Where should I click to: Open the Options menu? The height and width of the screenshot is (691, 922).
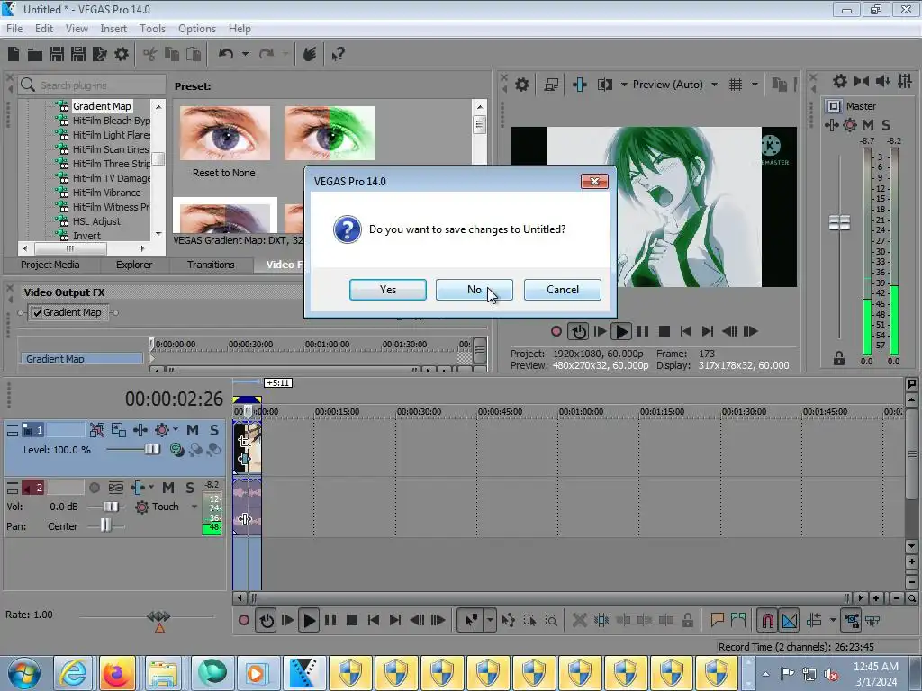pos(197,28)
